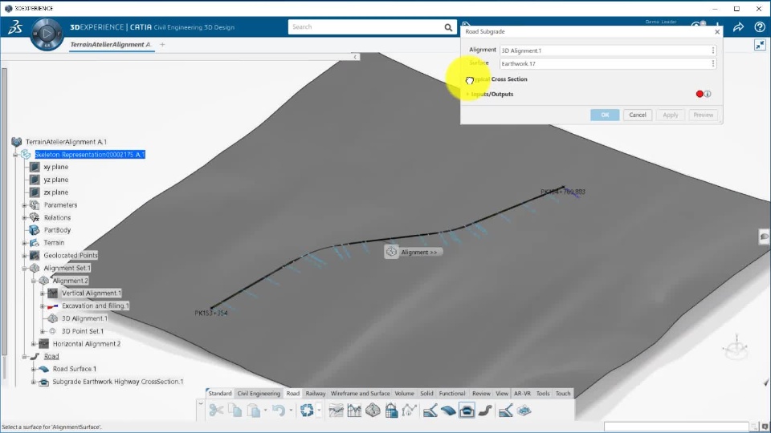
Task: Click the info icon in Road Subgrade dialog
Action: coord(708,94)
